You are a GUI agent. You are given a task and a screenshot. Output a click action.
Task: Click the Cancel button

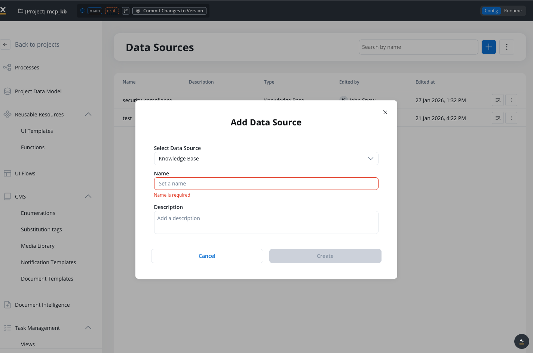coord(207,256)
